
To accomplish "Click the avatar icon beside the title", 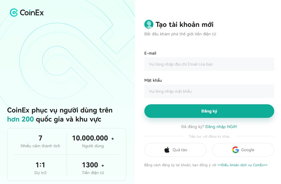I will (x=149, y=25).
